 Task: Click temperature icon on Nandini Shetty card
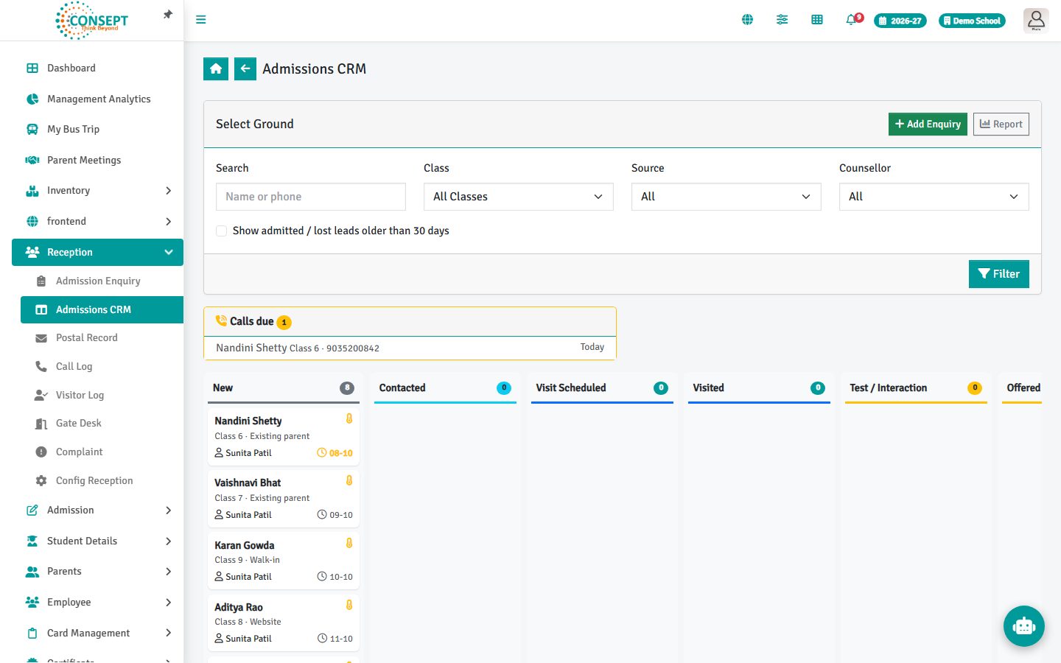click(x=349, y=418)
